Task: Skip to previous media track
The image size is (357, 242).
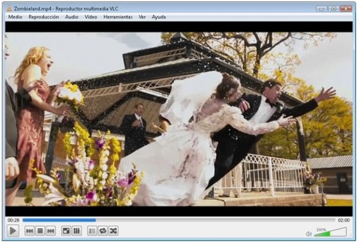Action: [x=29, y=231]
